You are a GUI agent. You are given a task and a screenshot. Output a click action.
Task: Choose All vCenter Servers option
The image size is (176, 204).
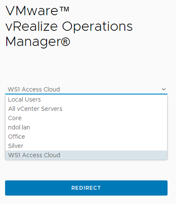point(86,109)
